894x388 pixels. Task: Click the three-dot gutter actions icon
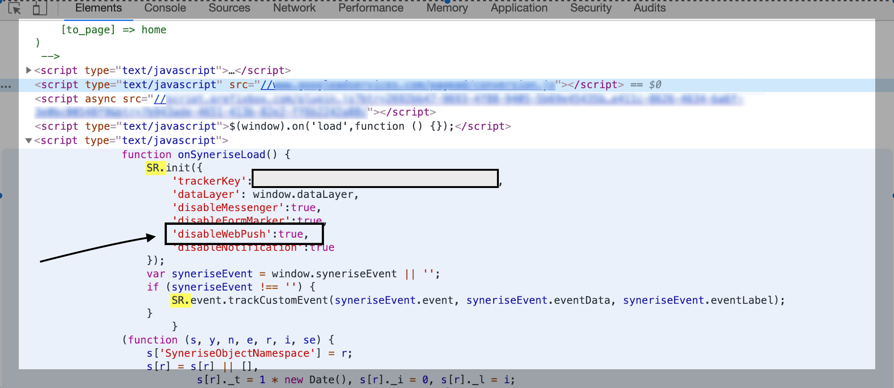coord(6,86)
